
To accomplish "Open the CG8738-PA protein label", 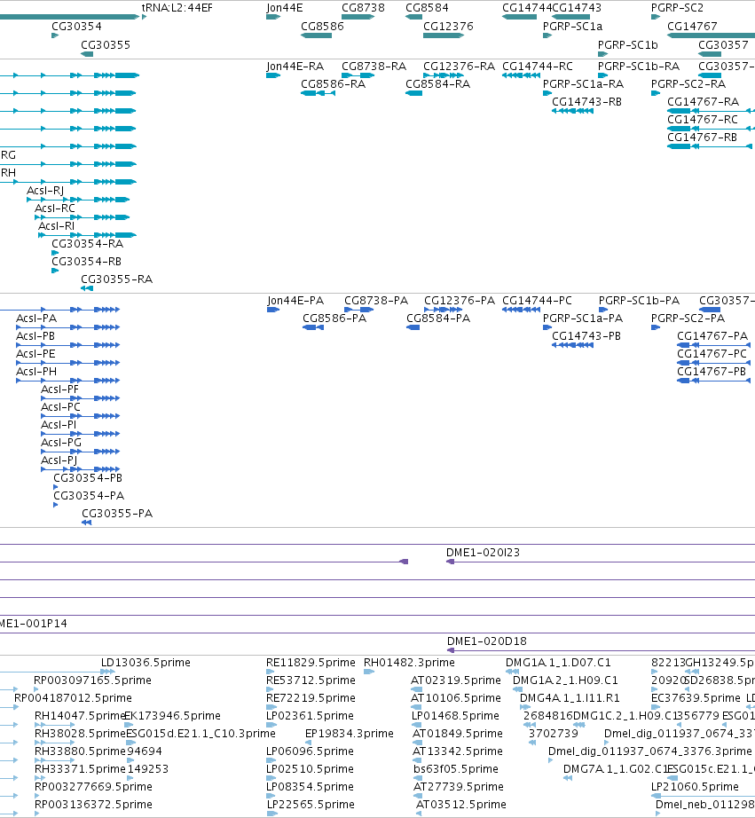I will pos(376,301).
